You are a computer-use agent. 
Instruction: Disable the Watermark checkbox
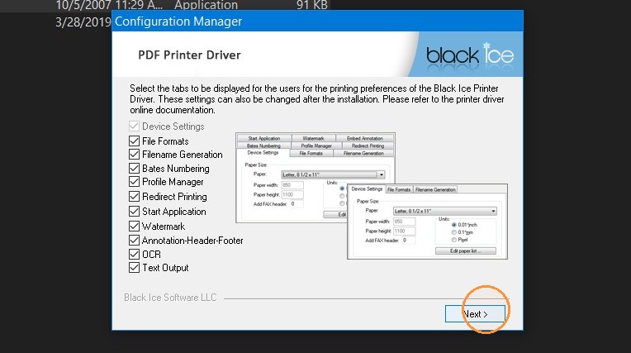[134, 226]
